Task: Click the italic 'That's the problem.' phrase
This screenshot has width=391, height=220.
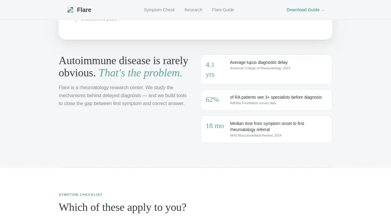Action: 141,73
